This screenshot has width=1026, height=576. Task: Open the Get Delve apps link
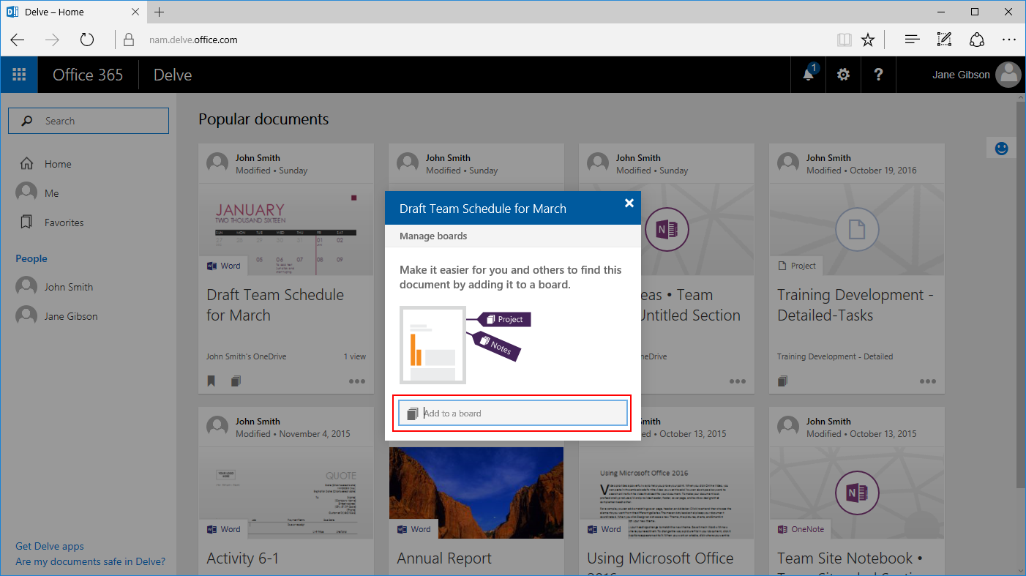(x=50, y=546)
